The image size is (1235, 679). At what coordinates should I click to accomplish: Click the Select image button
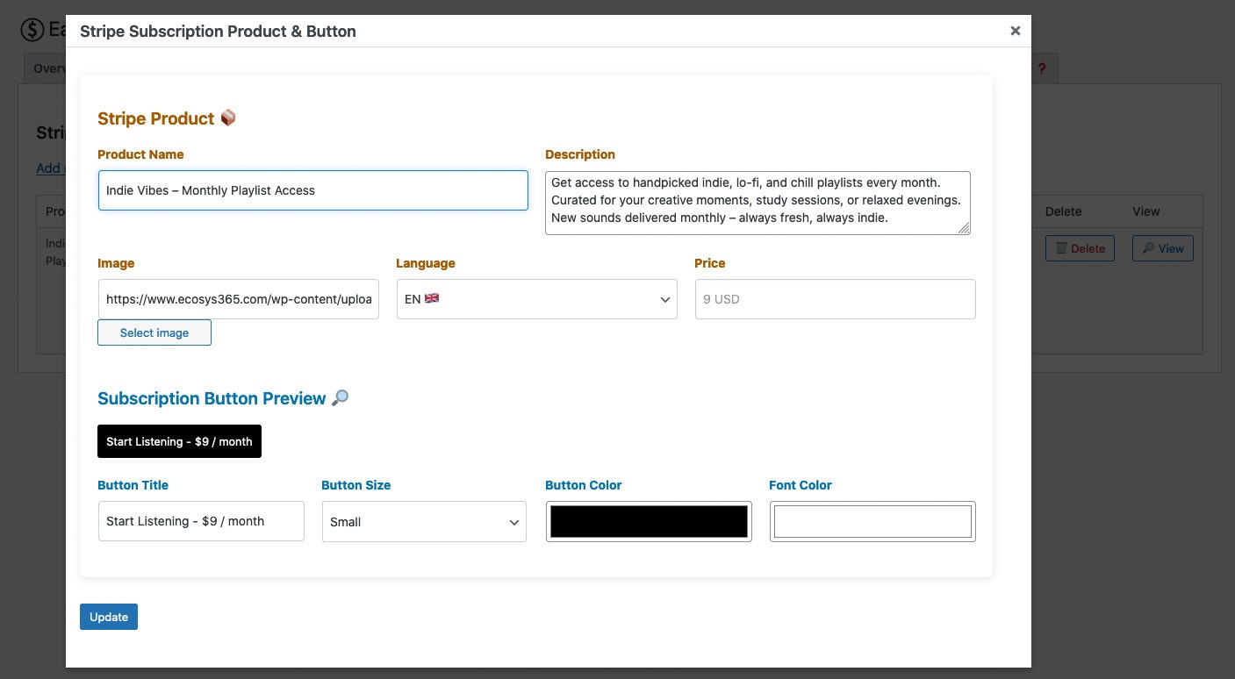coord(154,332)
